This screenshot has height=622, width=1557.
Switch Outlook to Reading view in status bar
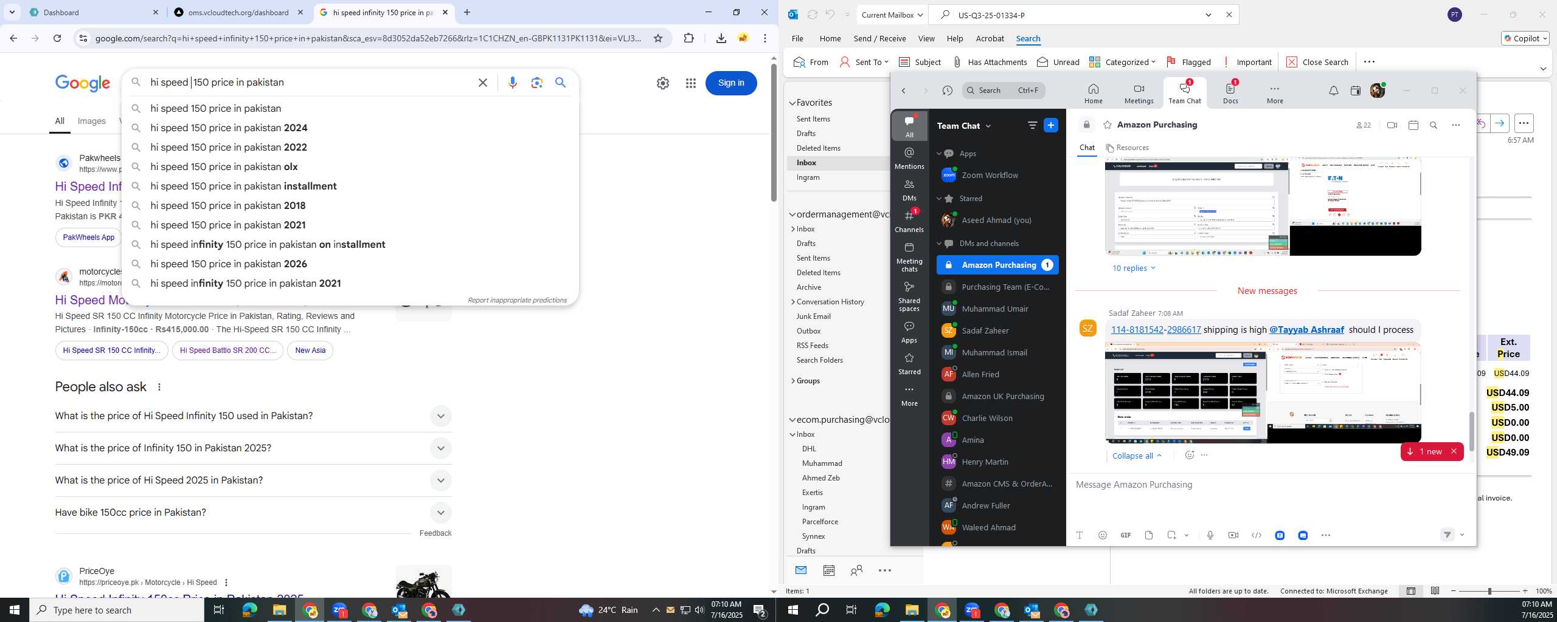(1435, 591)
